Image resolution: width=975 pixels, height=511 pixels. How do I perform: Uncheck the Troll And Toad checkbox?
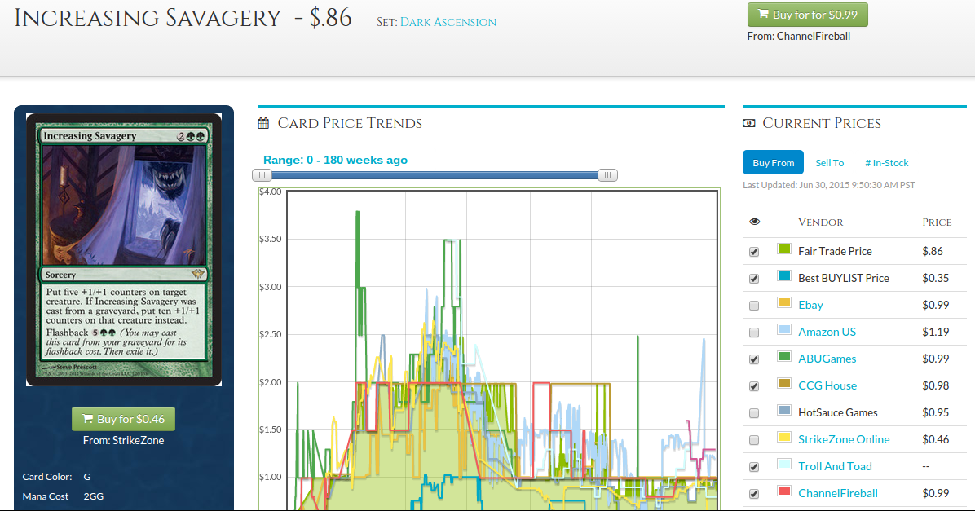click(x=754, y=467)
